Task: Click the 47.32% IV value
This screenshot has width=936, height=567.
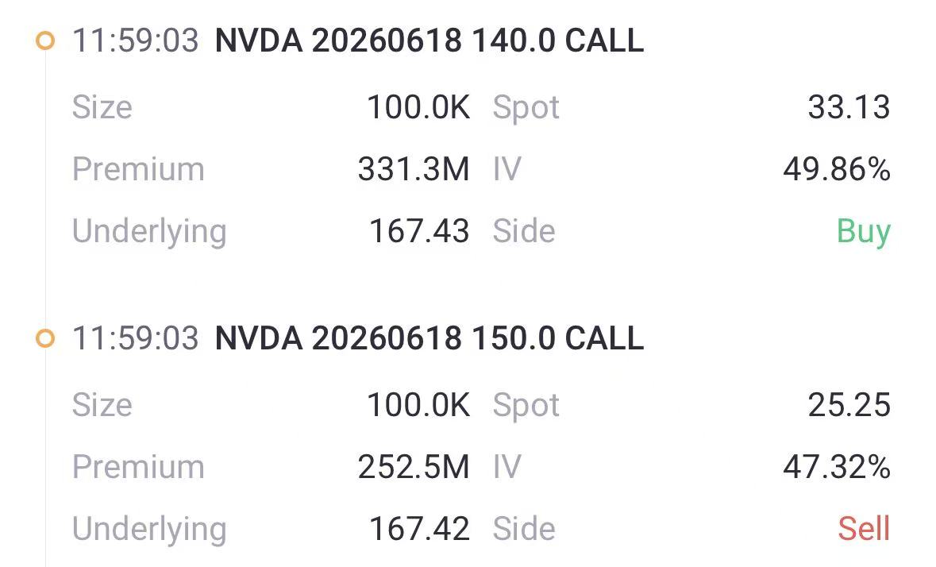Action: click(837, 467)
